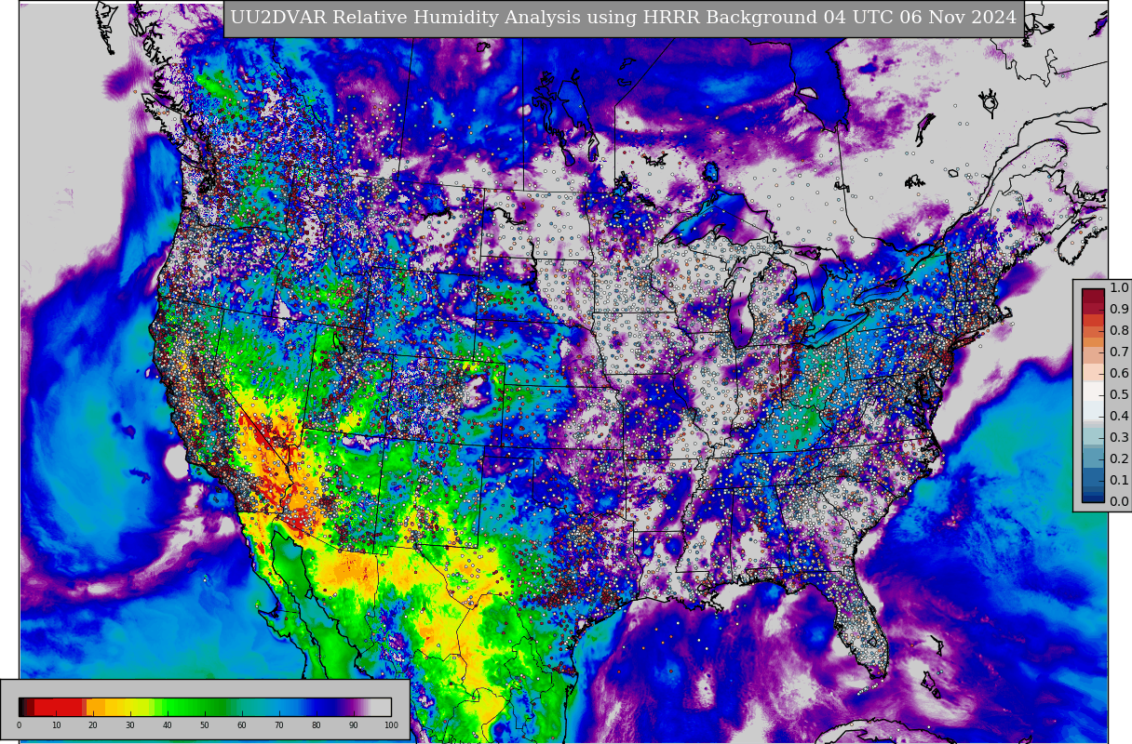Click the '80' tick label on bottom colorbar
The width and height of the screenshot is (1132, 744).
pos(317,724)
